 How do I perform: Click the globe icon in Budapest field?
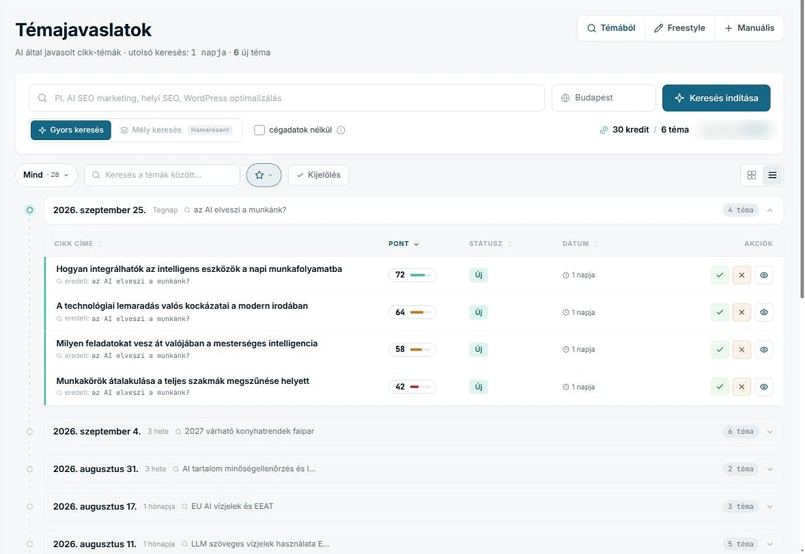point(565,98)
